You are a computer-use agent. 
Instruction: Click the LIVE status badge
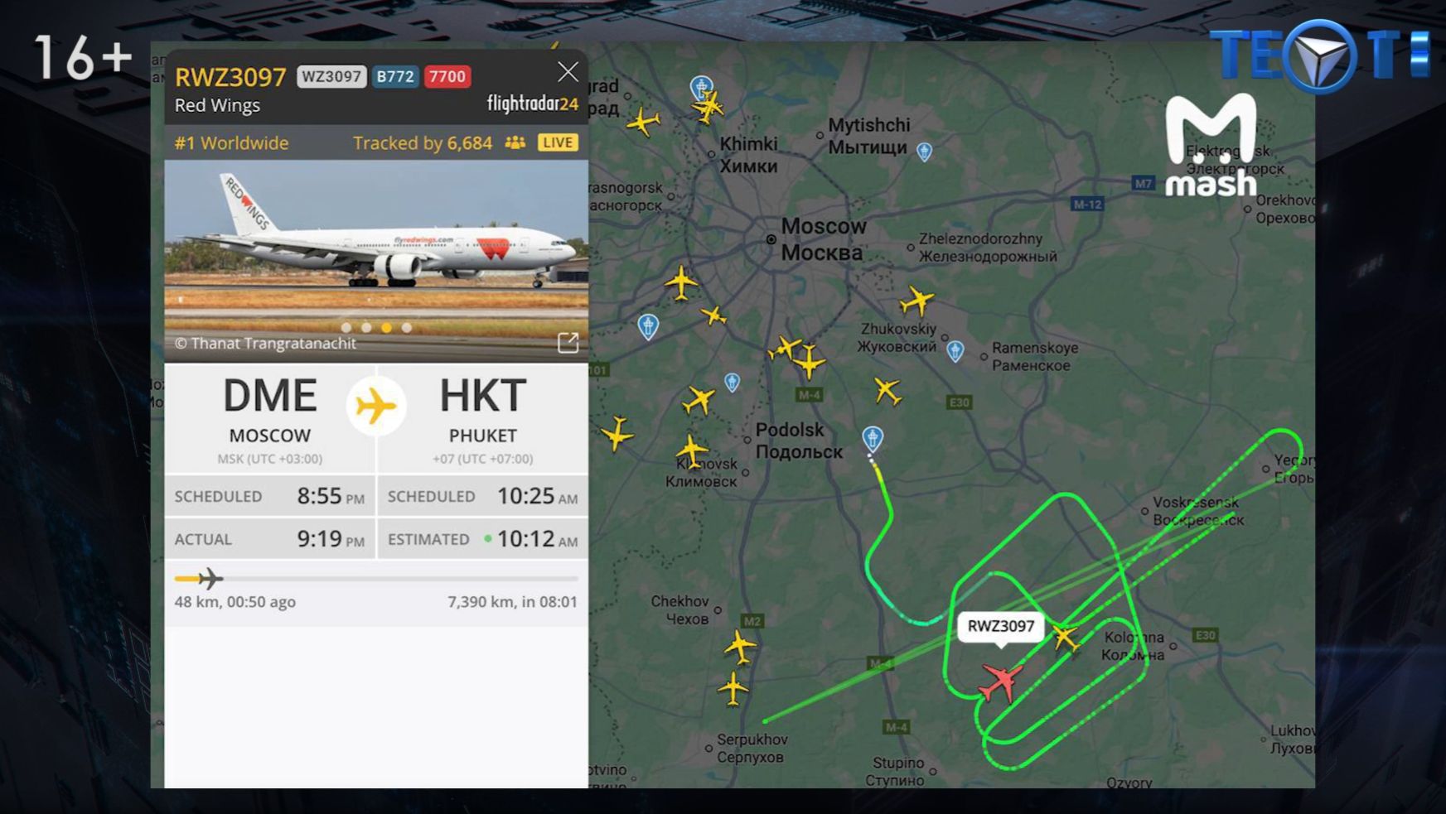point(558,142)
